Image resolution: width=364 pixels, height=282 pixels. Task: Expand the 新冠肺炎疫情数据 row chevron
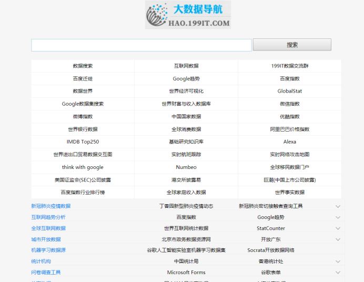338,206
